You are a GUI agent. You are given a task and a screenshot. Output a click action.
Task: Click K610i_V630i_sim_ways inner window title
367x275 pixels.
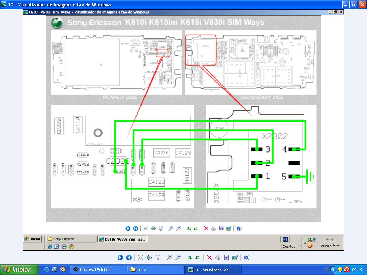tap(49, 12)
